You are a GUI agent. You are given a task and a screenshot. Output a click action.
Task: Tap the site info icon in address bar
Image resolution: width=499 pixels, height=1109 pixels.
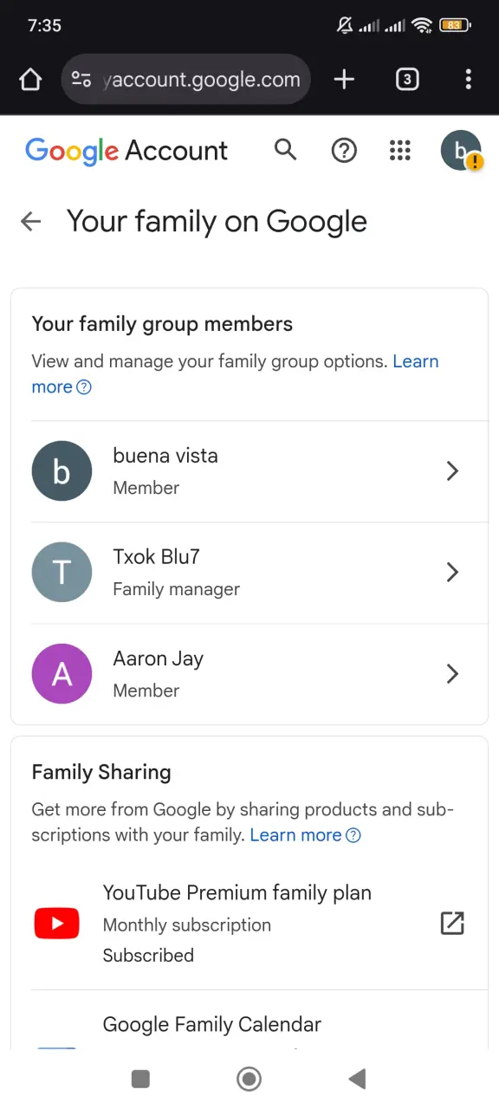[x=81, y=80]
